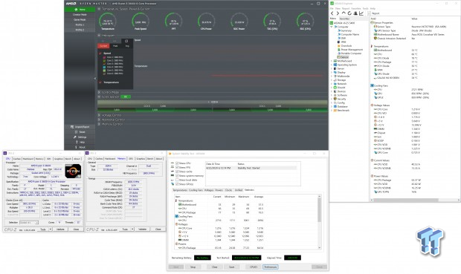
Task: Click the statistics list vertical scrollbar
Action: pos(319,222)
